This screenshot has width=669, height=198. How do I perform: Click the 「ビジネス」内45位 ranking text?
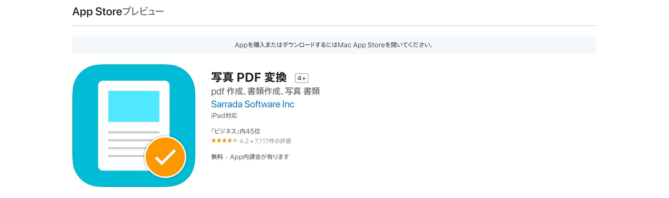click(x=236, y=131)
